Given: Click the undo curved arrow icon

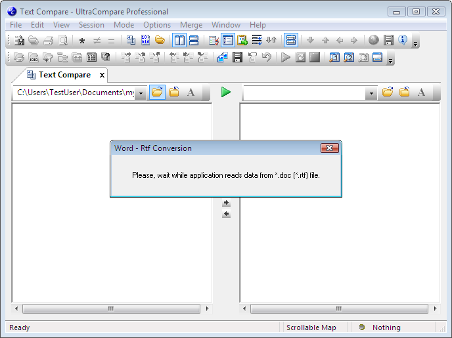Looking at the screenshot, I should point(267,57).
